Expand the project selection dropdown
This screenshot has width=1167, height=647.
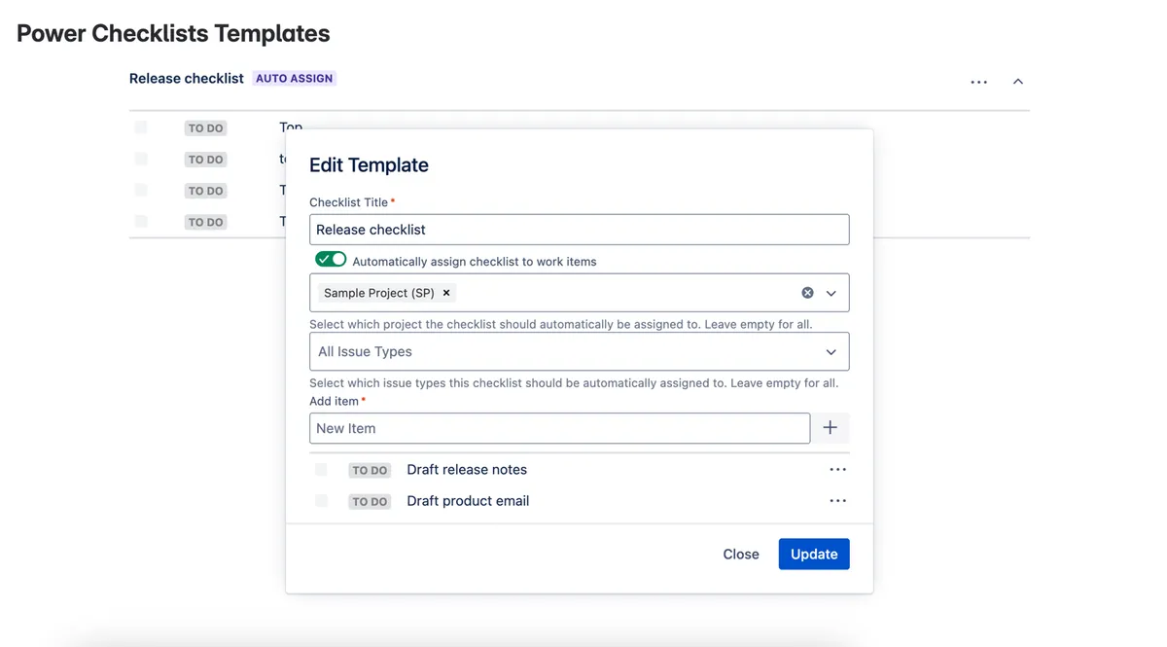pyautogui.click(x=831, y=293)
